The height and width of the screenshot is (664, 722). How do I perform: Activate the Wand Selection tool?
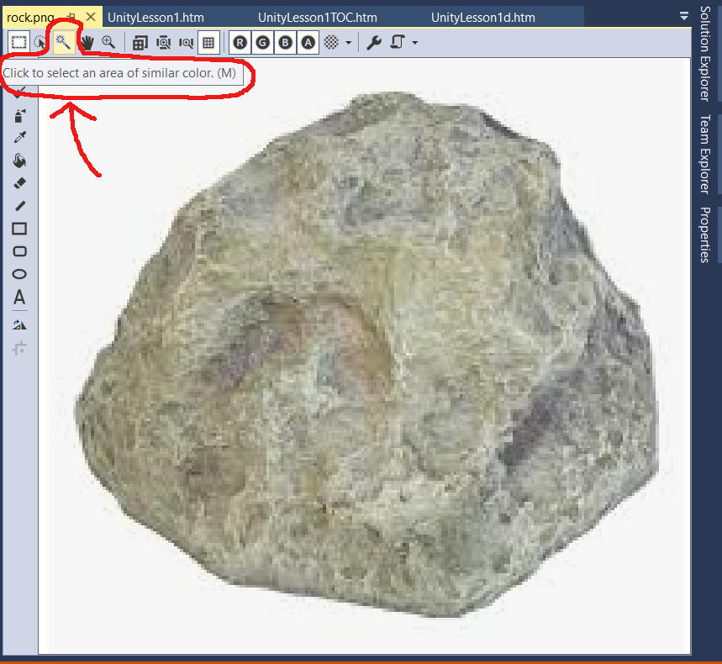(64, 42)
